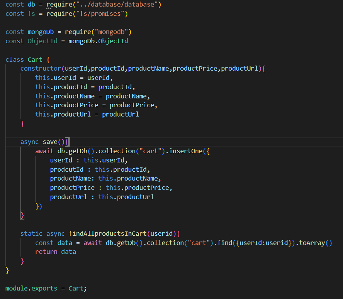The image size is (343, 299).
Task: Click the 'static' keyword
Action: 31,234
